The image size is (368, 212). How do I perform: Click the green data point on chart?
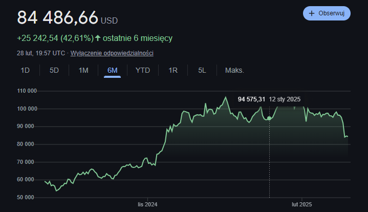(x=269, y=118)
